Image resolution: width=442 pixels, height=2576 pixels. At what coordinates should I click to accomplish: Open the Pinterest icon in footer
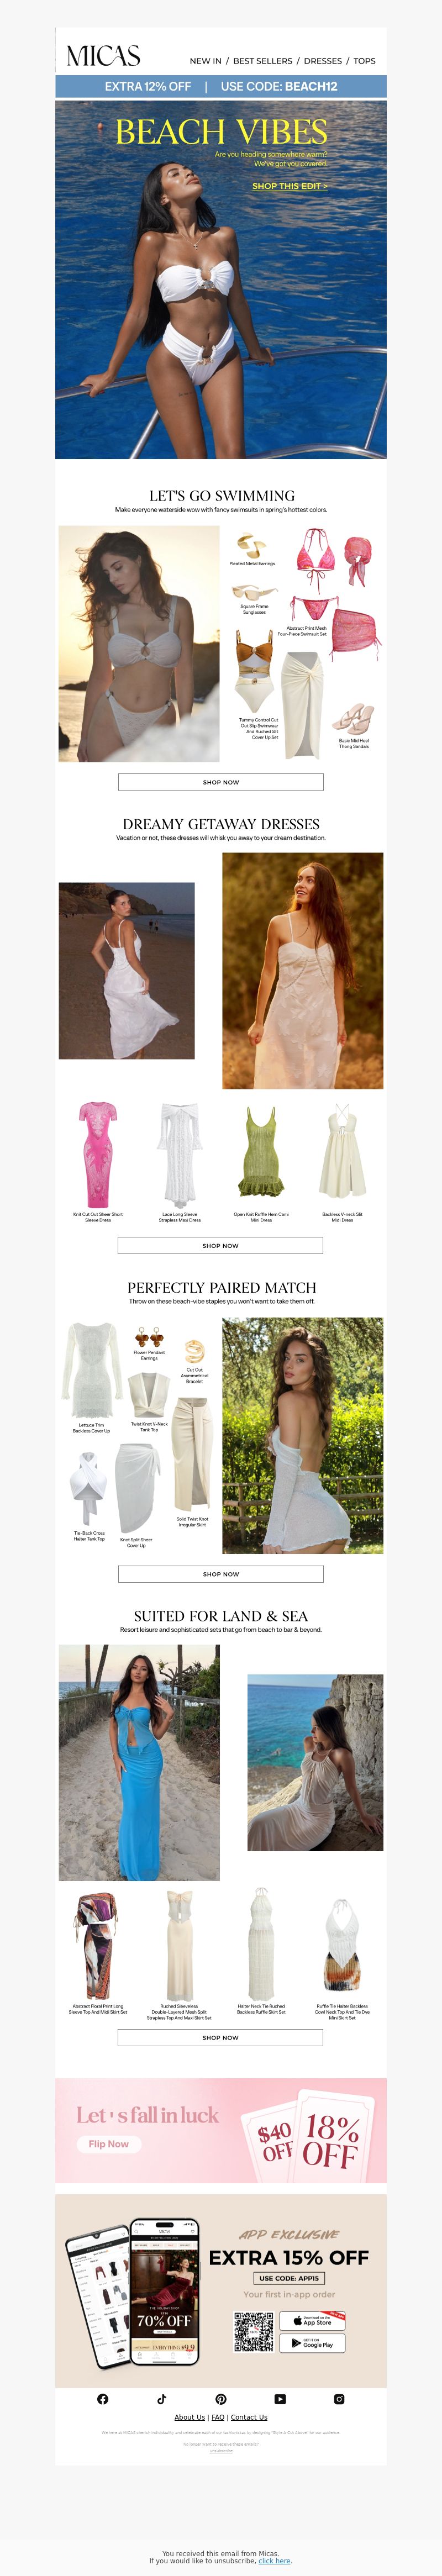point(221,2398)
